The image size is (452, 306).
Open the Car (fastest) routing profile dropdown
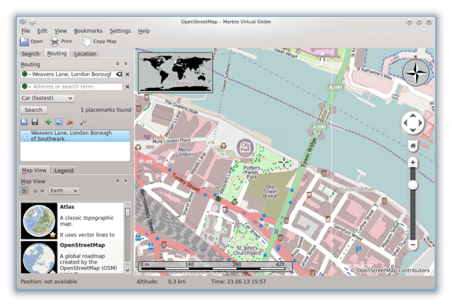[47, 98]
